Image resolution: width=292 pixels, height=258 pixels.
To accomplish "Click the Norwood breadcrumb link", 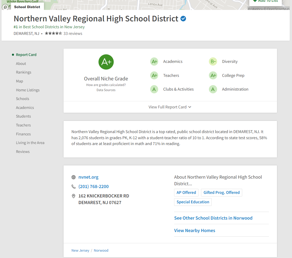I will coord(101,251).
